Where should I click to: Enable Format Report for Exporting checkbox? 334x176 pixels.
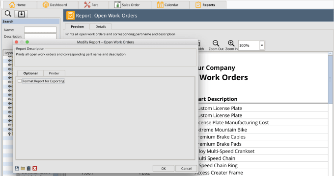20,81
